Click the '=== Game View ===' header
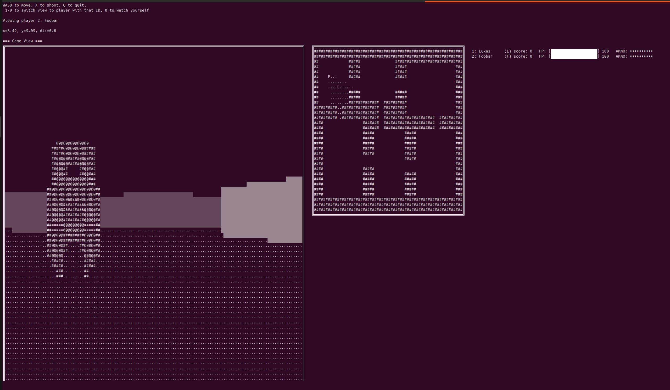Screen dimensions: 670x390 (x=22, y=41)
